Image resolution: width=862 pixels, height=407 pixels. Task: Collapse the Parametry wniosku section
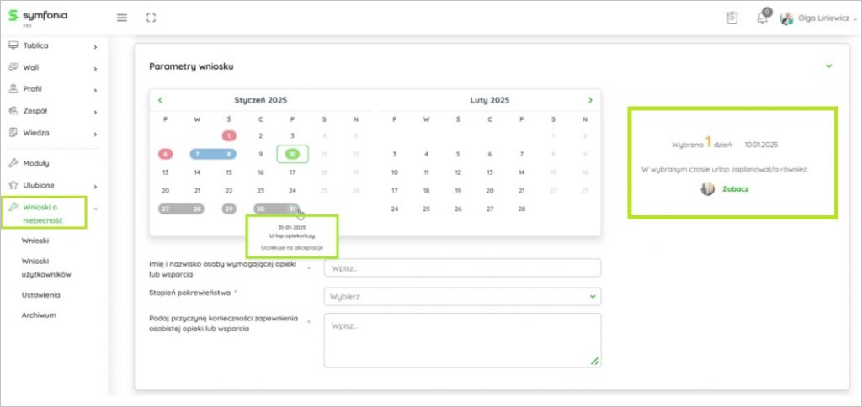point(828,66)
